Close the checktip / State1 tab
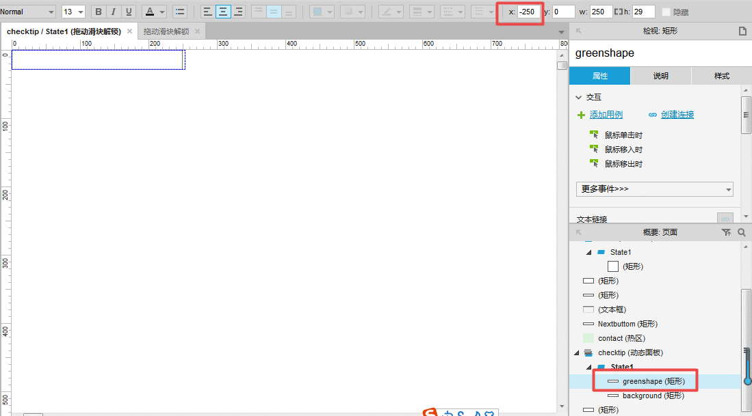The width and height of the screenshot is (752, 416). click(x=129, y=31)
